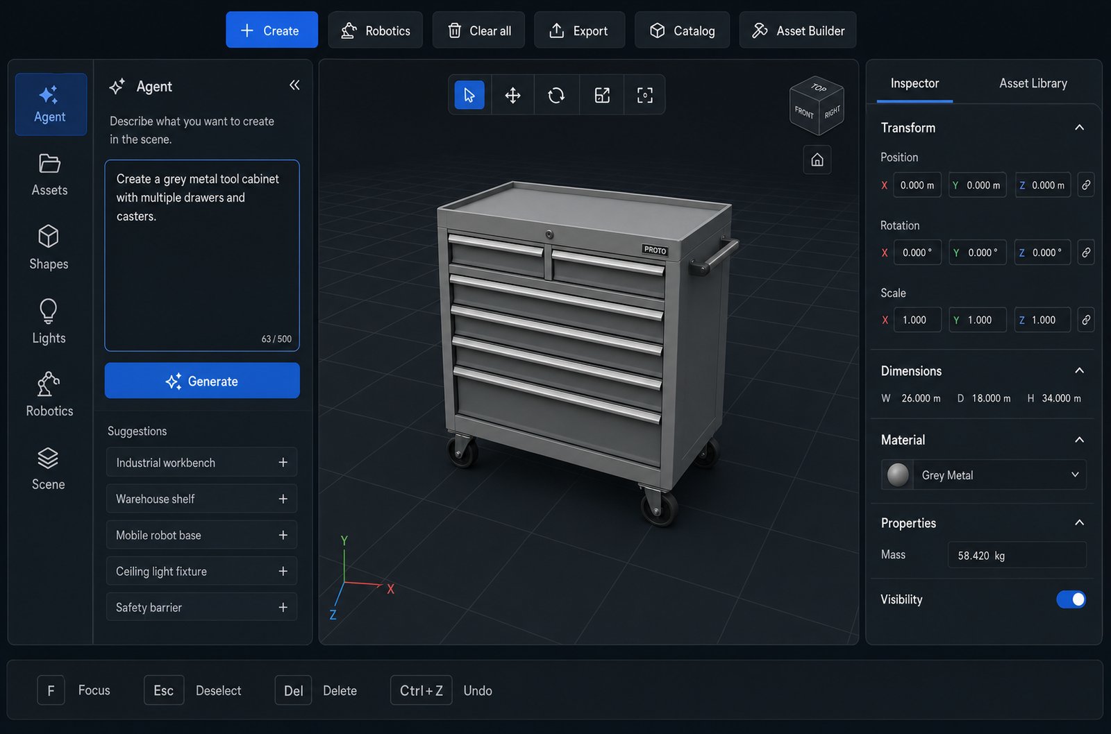Collapse the Agent panel with double chevron

(294, 85)
